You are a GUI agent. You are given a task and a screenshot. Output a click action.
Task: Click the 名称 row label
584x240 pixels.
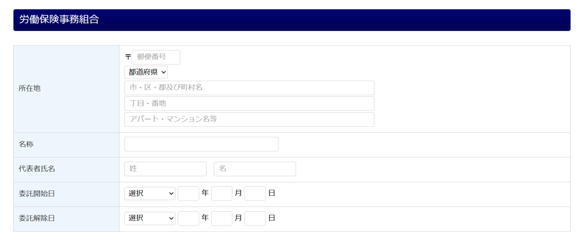click(x=26, y=144)
